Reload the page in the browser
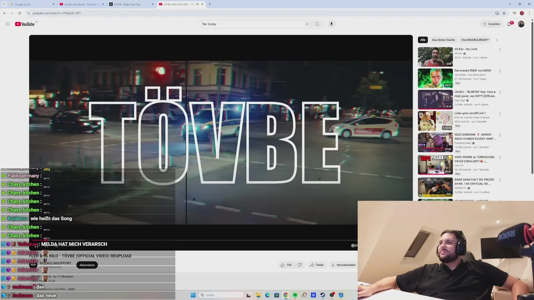The width and height of the screenshot is (534, 300). click(x=19, y=13)
